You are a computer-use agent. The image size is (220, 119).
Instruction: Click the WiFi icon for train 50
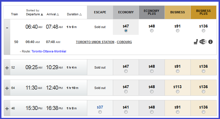pyautogui.click(x=203, y=42)
